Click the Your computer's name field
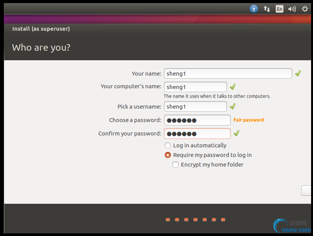Image resolution: width=313 pixels, height=236 pixels. pos(195,87)
